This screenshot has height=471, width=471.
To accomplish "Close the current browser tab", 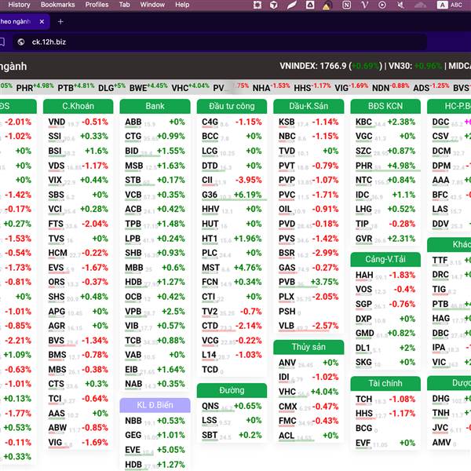I will [42, 22].
